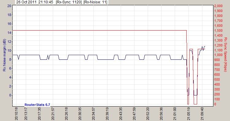The height and width of the screenshot is (121, 230).
Task: Click the 200 value on the sync speed axis
Action: [217, 94]
